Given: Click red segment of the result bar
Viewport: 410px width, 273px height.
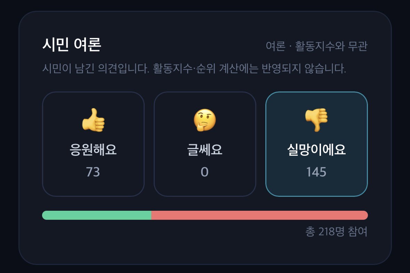Looking at the screenshot, I should pos(260,215).
